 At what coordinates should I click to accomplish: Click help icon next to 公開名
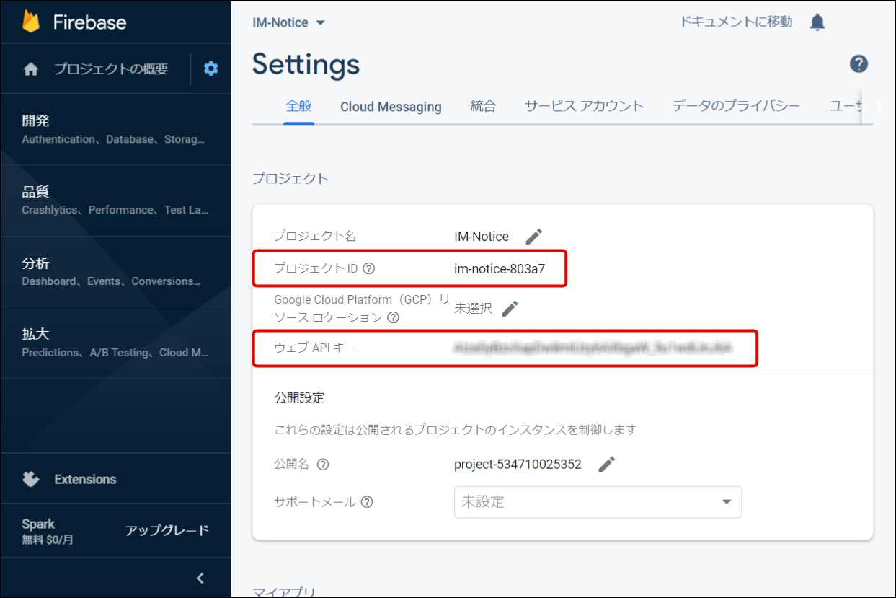323,465
